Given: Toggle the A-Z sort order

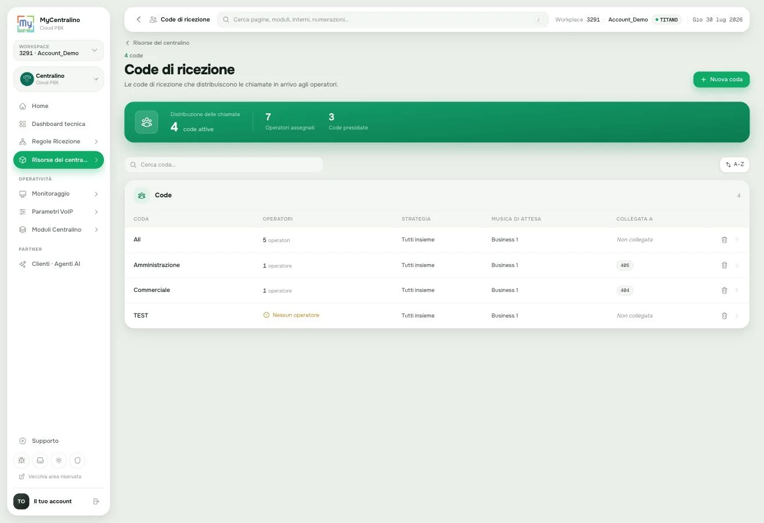Looking at the screenshot, I should pyautogui.click(x=734, y=165).
